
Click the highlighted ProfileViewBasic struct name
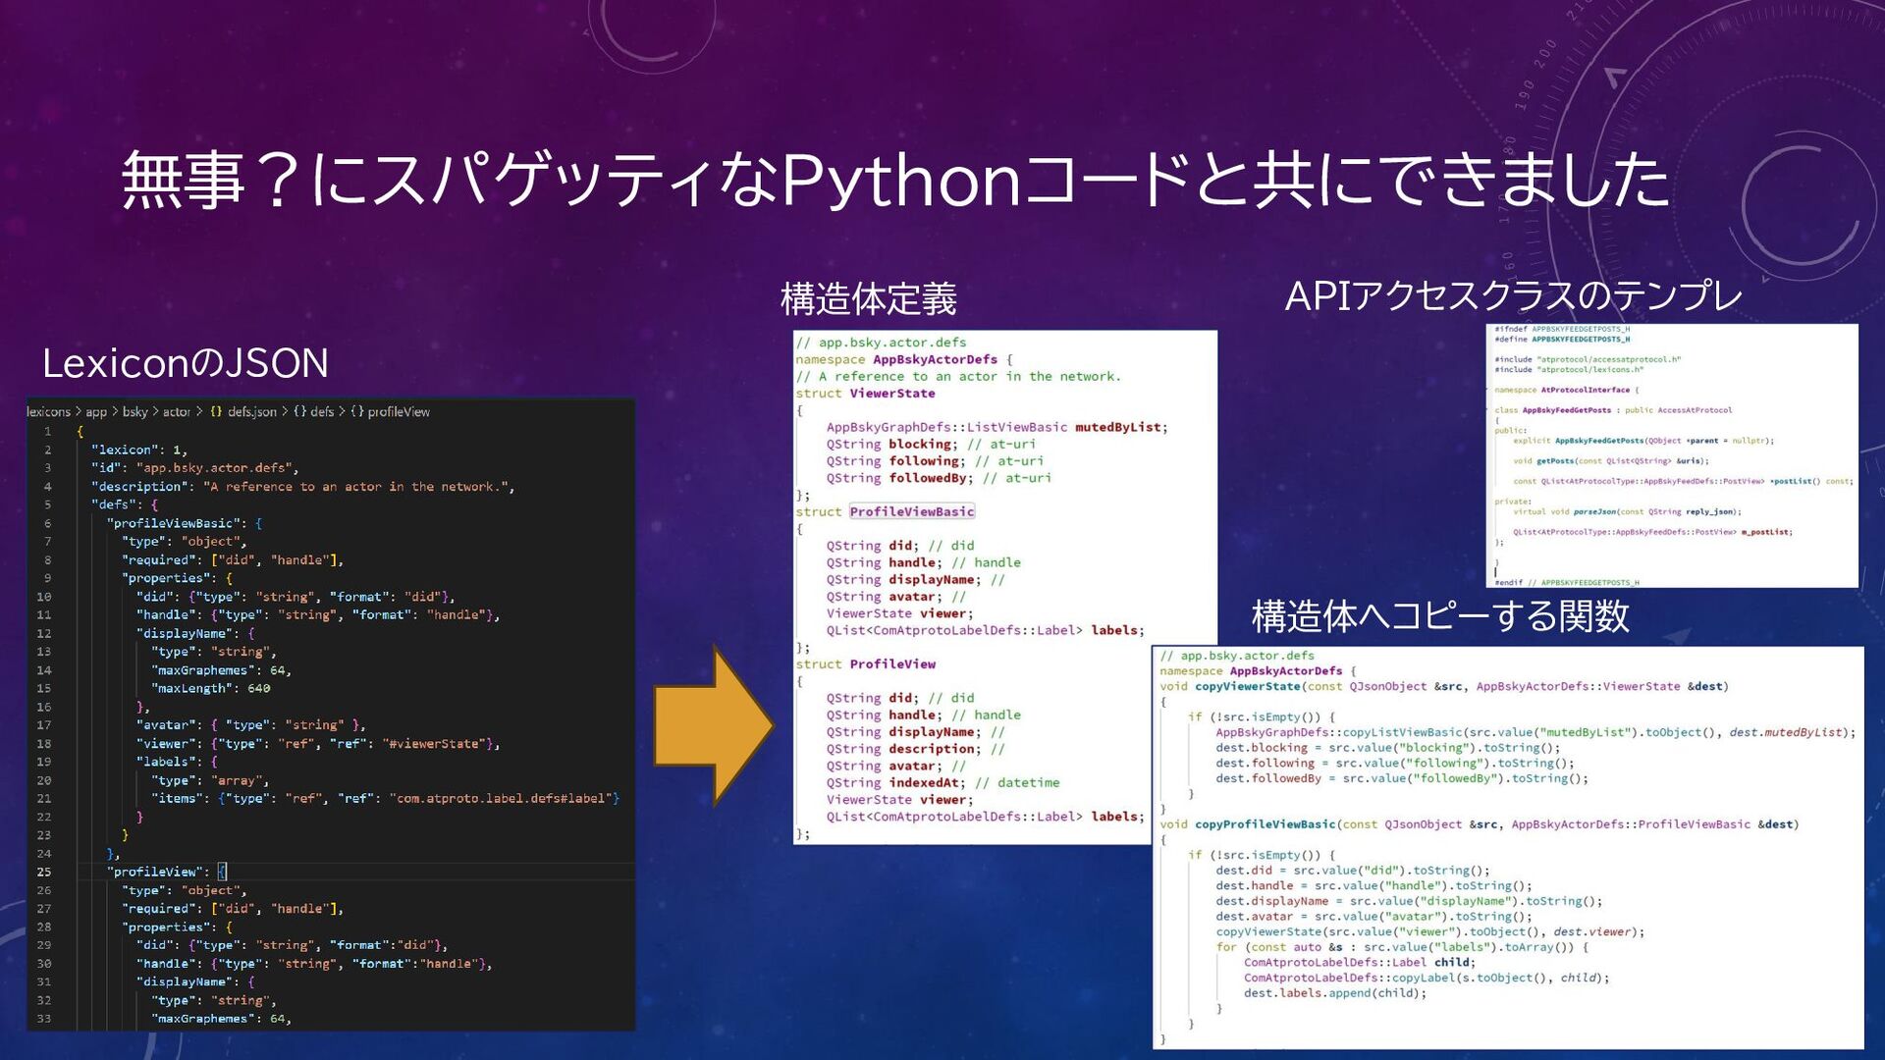911,512
